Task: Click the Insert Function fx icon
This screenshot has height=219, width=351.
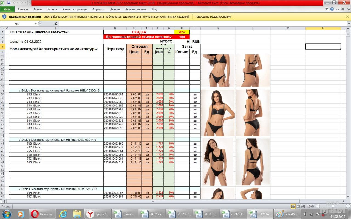Action: point(56,24)
